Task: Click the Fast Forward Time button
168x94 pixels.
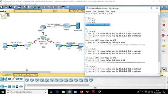Action: coord(32,75)
